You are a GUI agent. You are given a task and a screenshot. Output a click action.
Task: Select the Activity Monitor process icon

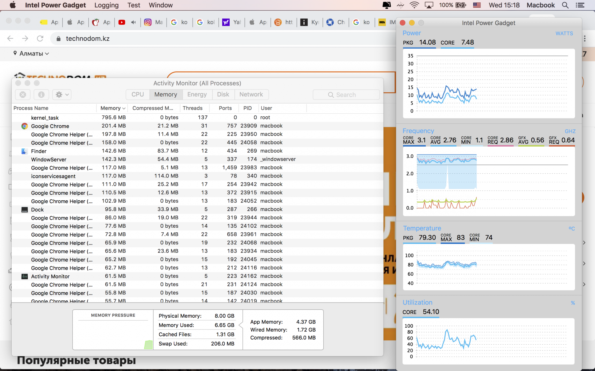[25, 276]
